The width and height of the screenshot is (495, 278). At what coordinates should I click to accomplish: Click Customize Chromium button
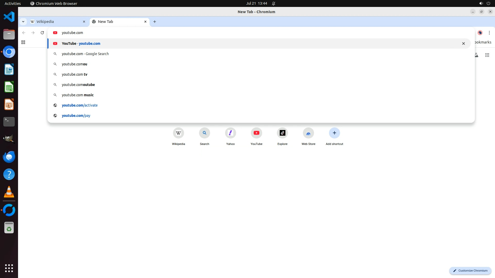coord(470,271)
